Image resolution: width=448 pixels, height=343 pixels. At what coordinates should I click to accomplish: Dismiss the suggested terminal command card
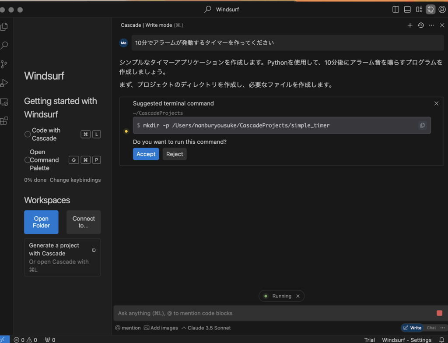436,103
